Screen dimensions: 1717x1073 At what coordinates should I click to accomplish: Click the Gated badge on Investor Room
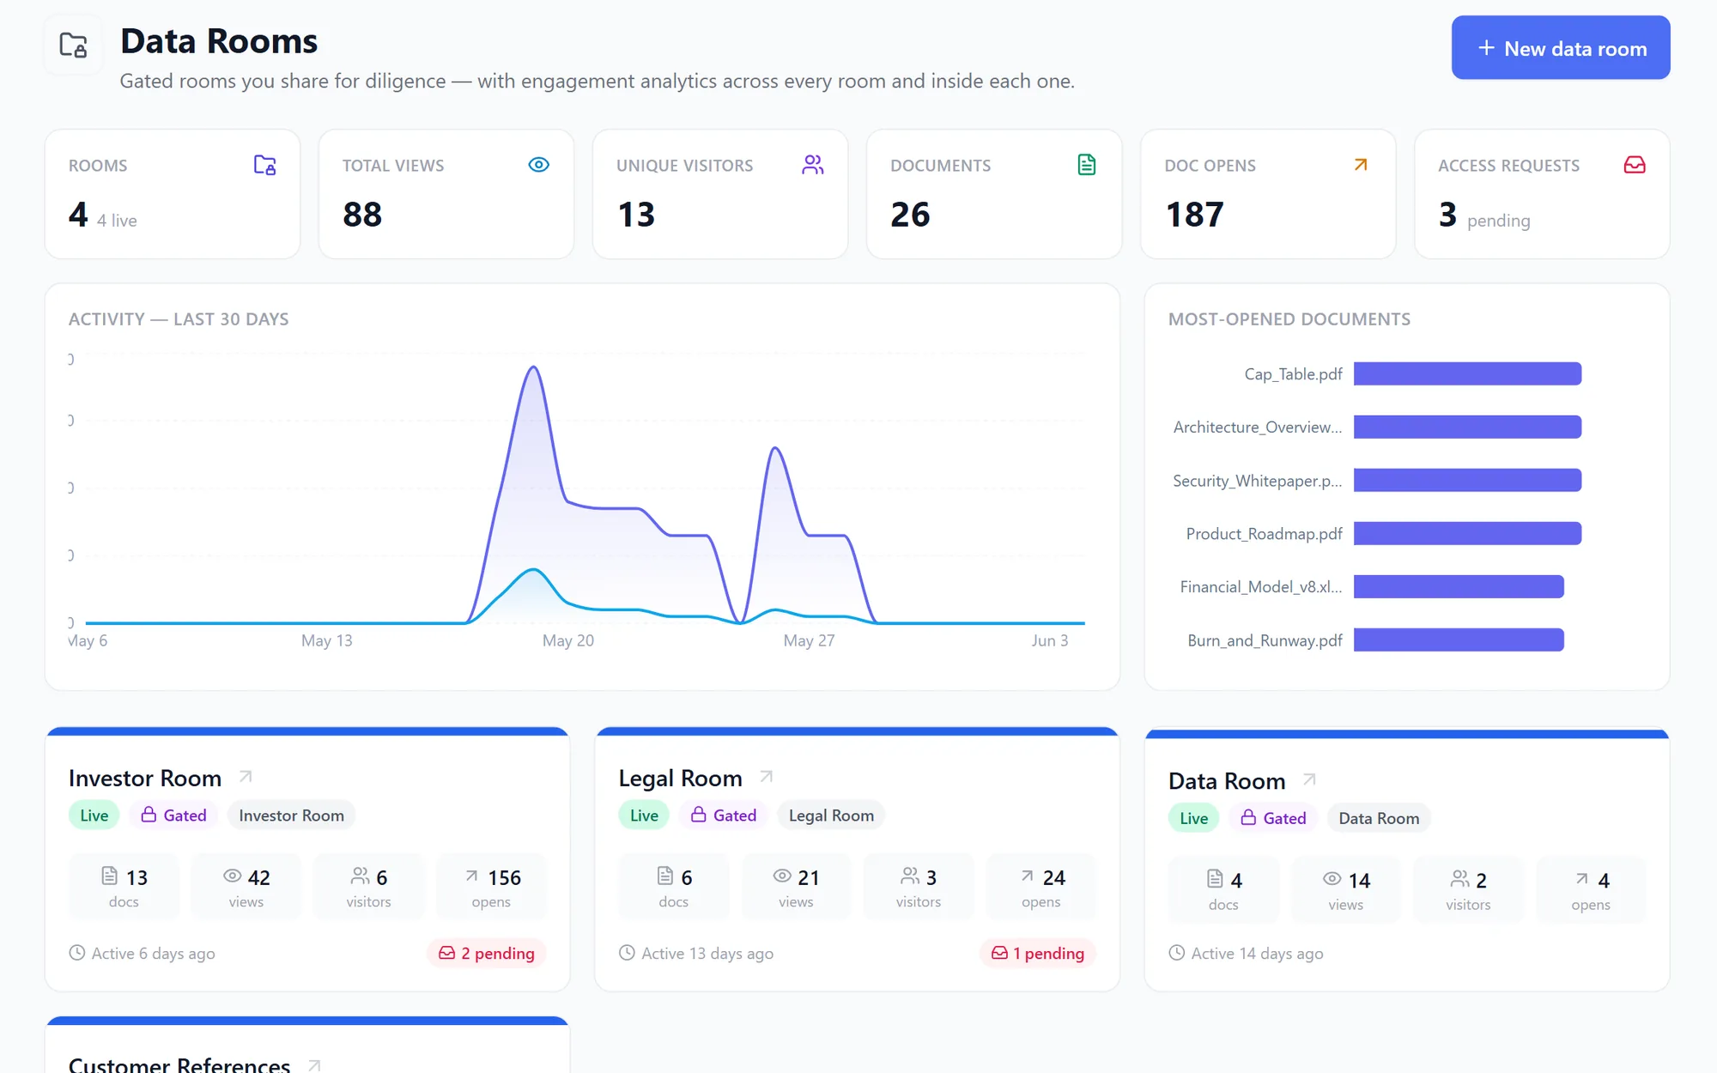pos(174,815)
